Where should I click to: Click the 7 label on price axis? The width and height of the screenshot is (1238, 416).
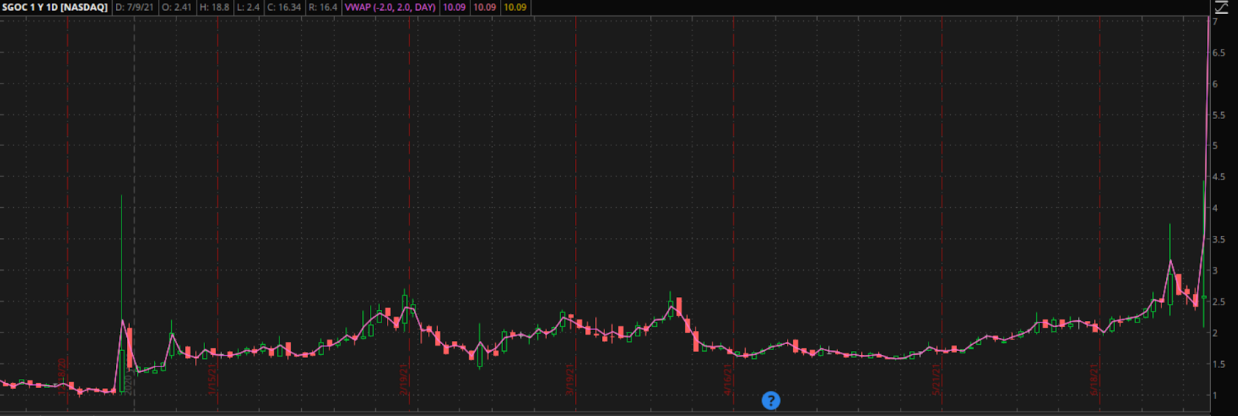(x=1216, y=22)
